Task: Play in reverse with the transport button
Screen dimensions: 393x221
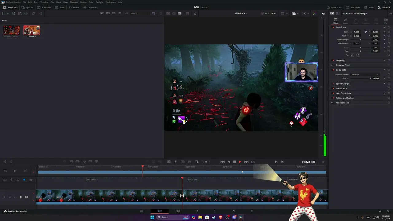Action: coord(228,162)
